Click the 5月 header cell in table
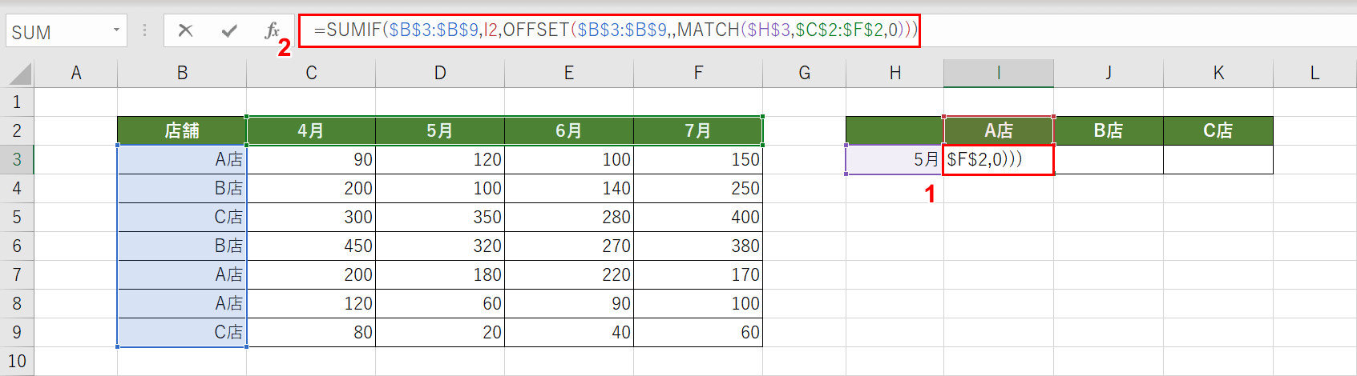 click(439, 130)
